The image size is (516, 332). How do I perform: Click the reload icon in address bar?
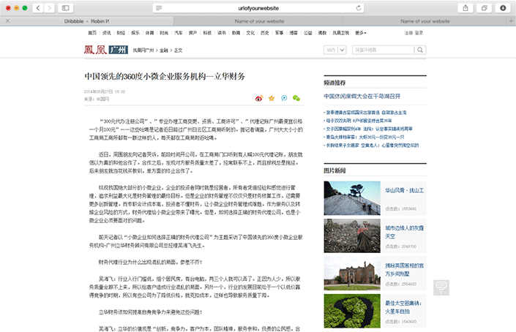pos(359,7)
